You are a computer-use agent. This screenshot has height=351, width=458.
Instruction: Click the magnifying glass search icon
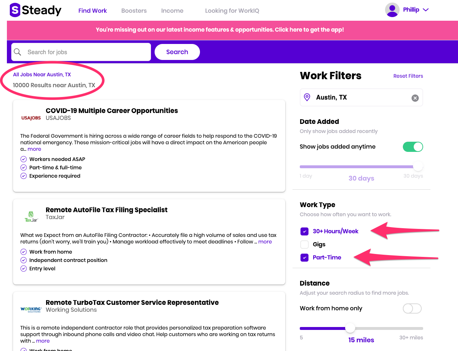[17, 52]
